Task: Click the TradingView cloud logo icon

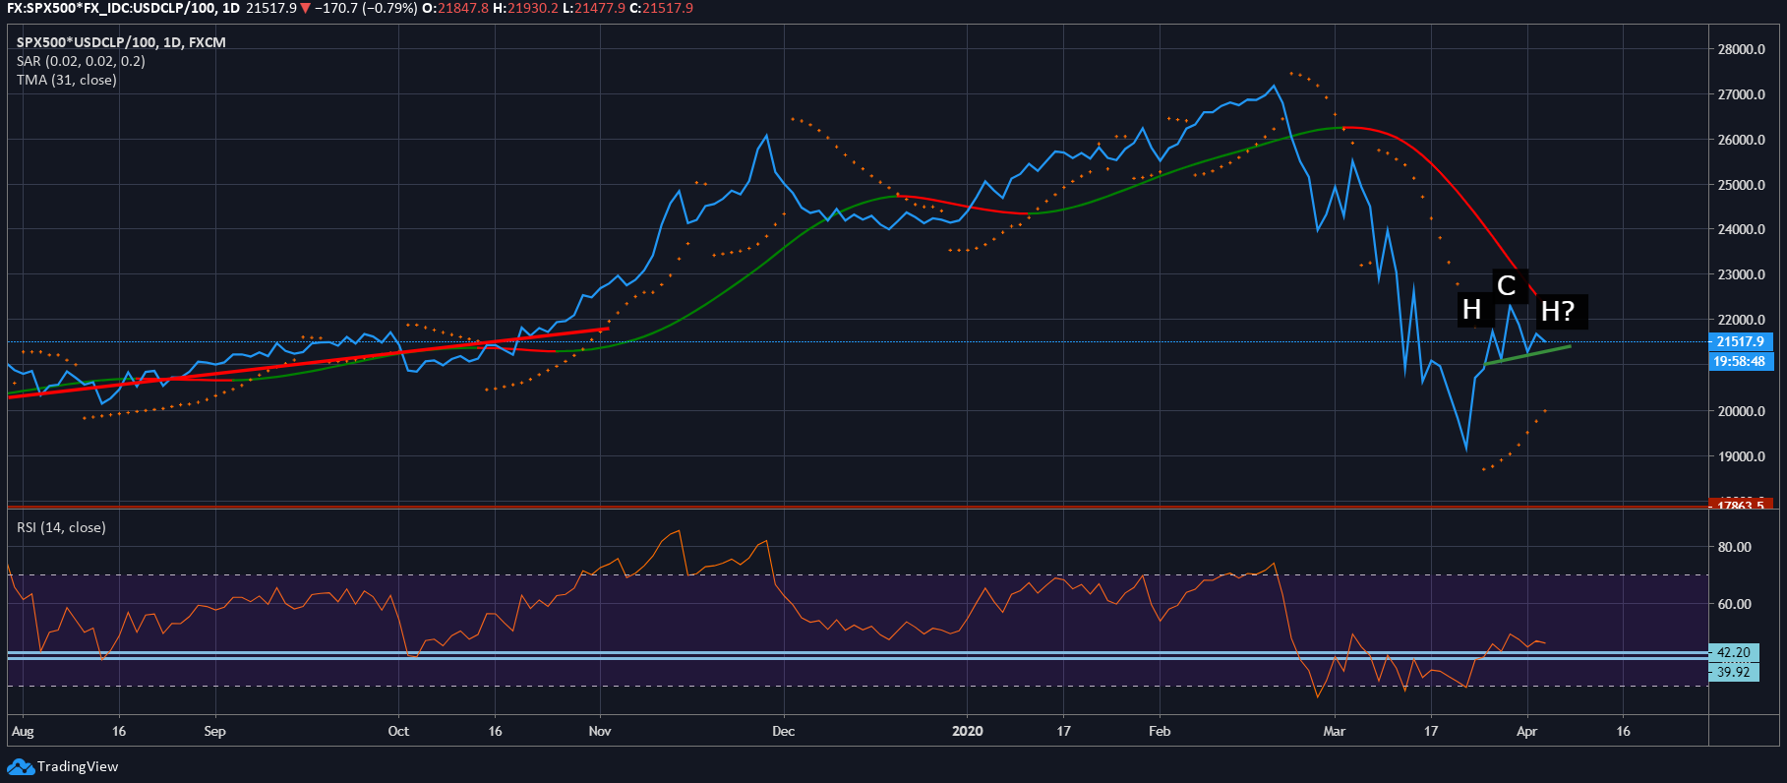Action: coord(21,766)
